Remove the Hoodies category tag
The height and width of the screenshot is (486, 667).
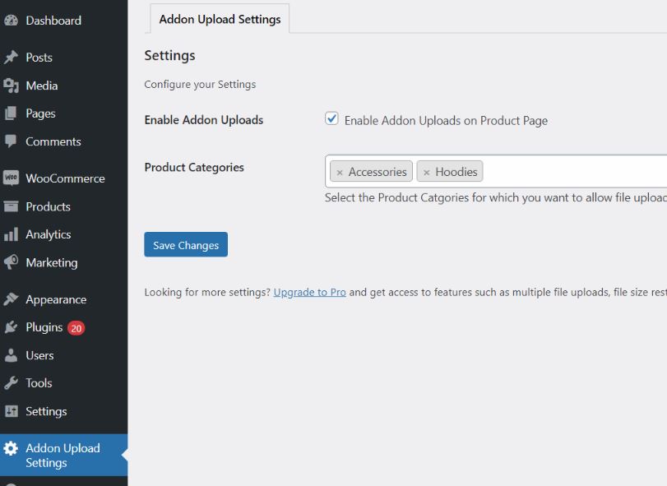pos(426,172)
